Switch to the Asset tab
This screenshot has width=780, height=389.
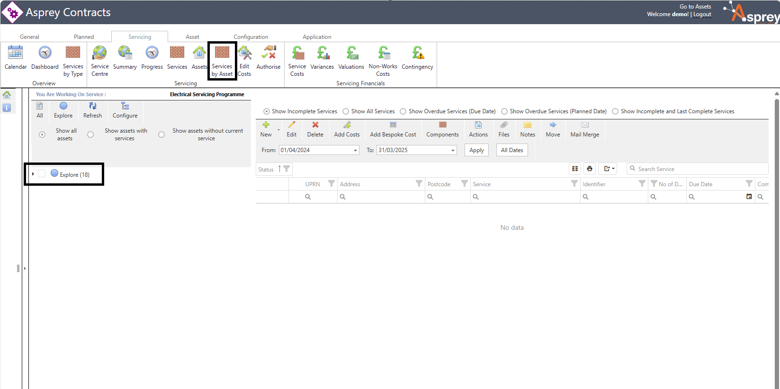click(192, 37)
